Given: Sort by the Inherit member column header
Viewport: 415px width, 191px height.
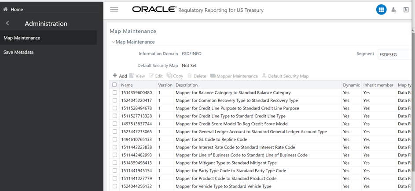Looking at the screenshot, I should click(x=378, y=85).
